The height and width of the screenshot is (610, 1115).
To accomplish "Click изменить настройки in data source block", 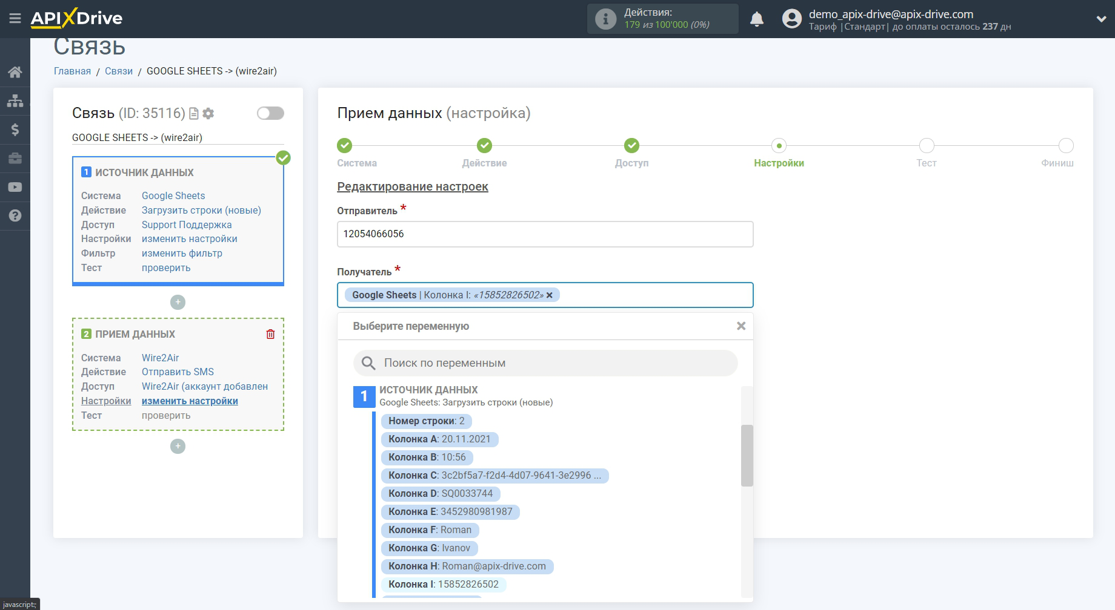I will pos(190,238).
